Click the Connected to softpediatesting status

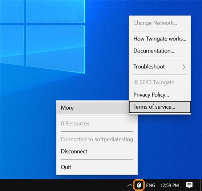97,139
